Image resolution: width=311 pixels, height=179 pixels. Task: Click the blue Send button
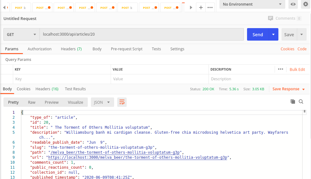tap(258, 35)
